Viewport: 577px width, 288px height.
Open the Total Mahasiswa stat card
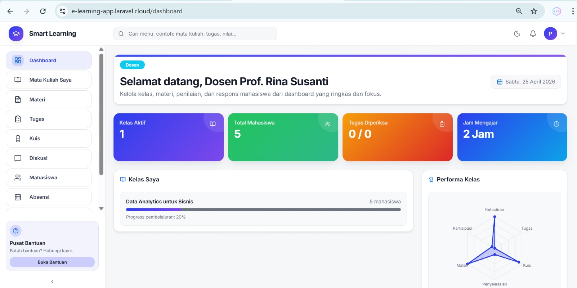(283, 137)
